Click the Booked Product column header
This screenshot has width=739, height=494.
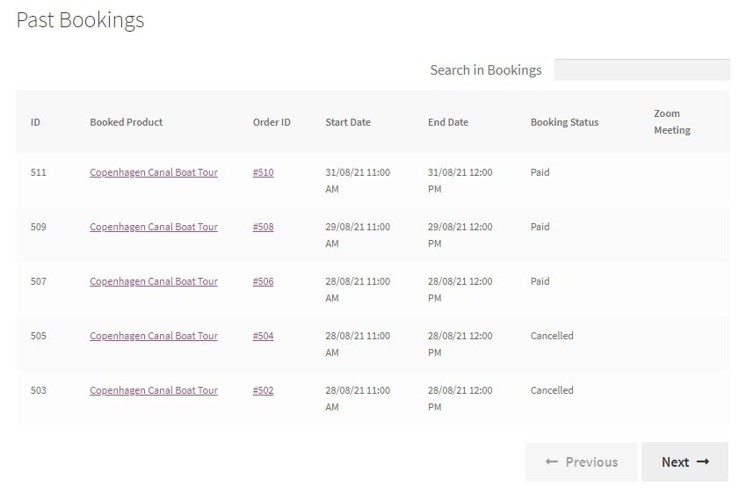click(127, 122)
